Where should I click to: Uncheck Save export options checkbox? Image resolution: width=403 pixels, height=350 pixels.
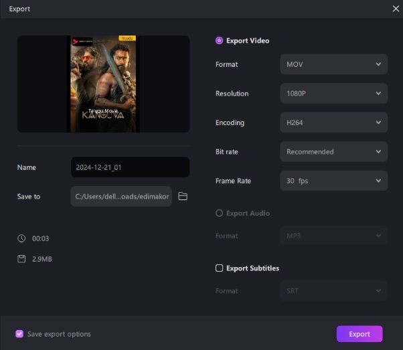pyautogui.click(x=19, y=334)
